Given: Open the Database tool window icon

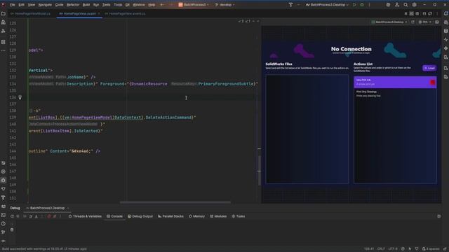Looking at the screenshot, I should (x=445, y=31).
